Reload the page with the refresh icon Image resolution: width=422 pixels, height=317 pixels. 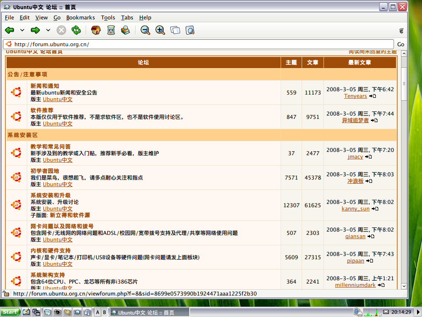click(x=76, y=30)
